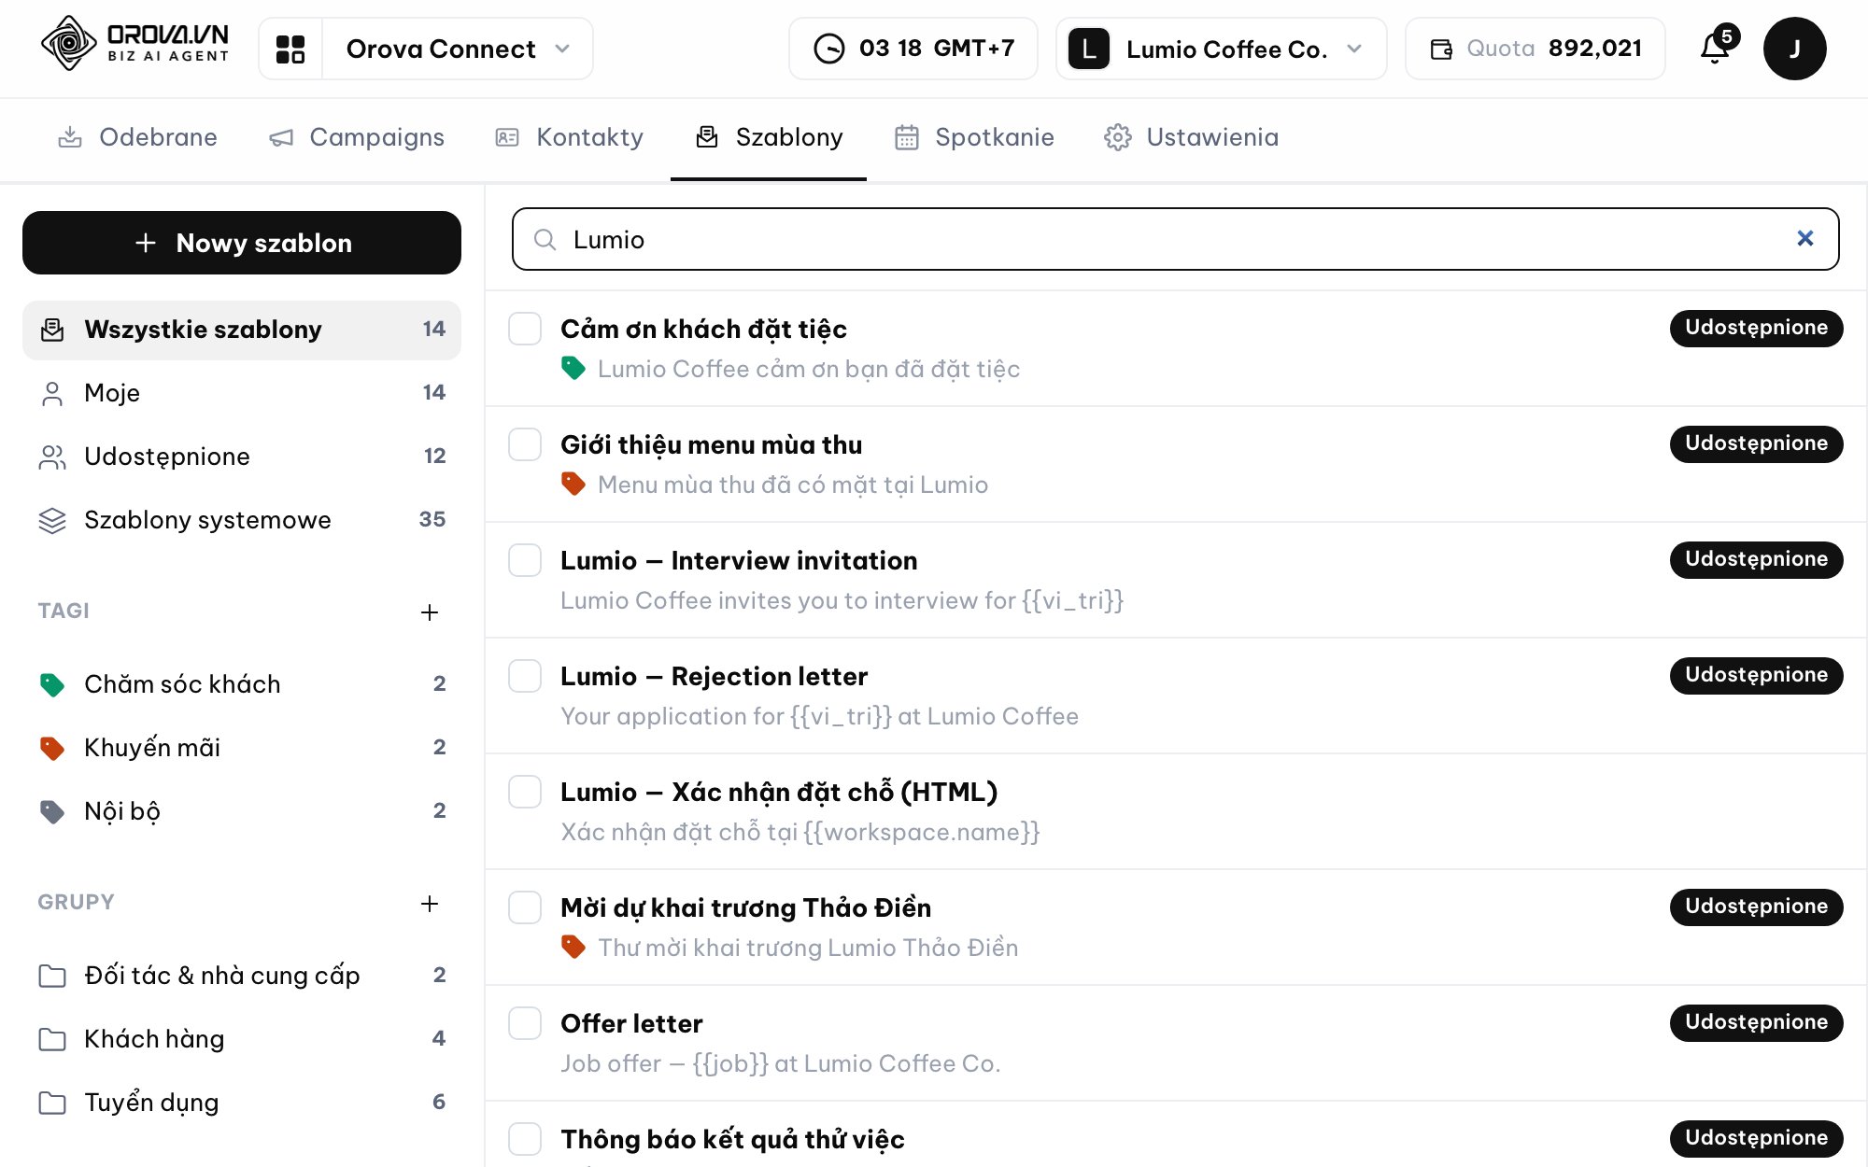Screen dimensions: 1868x1167
Task: Check the Giới thiệu menu mùa thu template
Action: tap(525, 444)
